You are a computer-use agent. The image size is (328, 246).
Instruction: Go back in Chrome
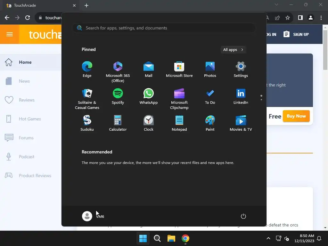pyautogui.click(x=7, y=18)
